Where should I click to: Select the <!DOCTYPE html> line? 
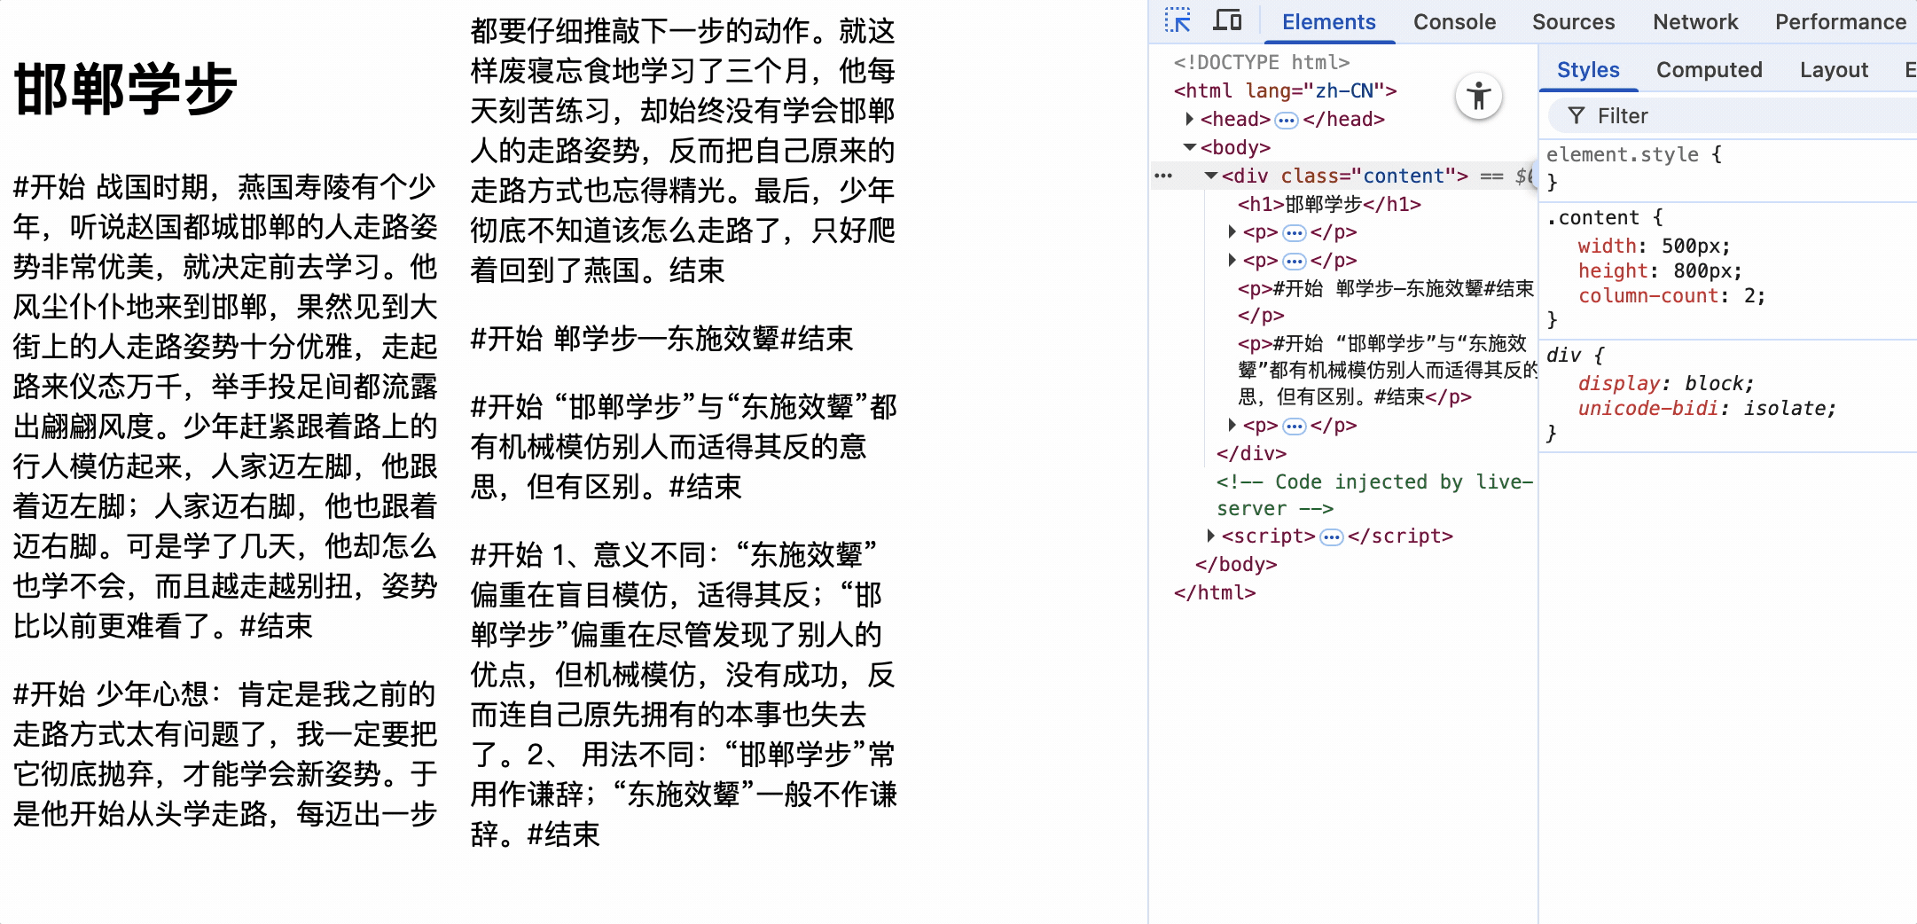click(1262, 62)
